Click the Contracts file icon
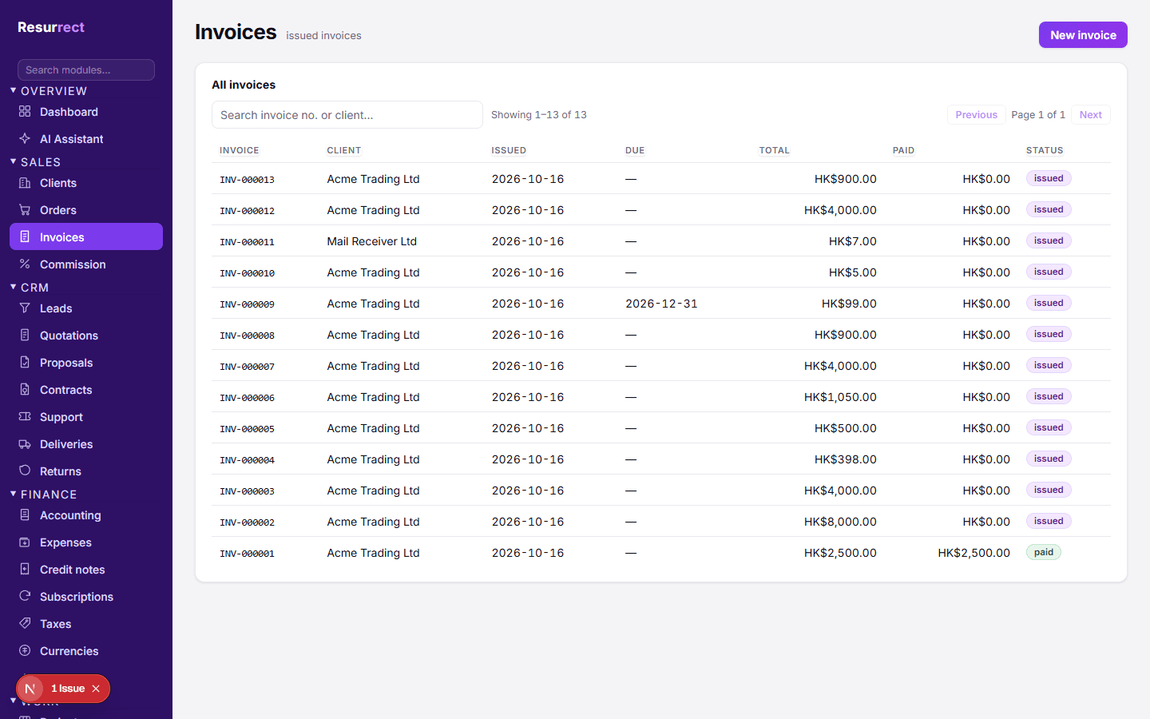This screenshot has height=719, width=1150. click(25, 390)
